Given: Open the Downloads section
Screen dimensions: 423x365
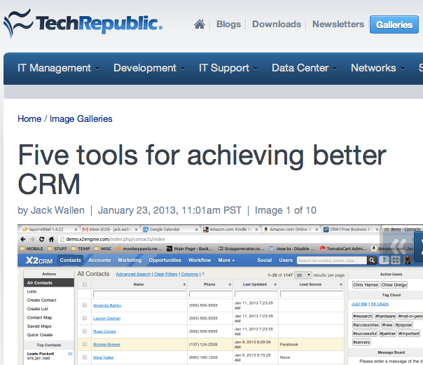Looking at the screenshot, I should 277,25.
